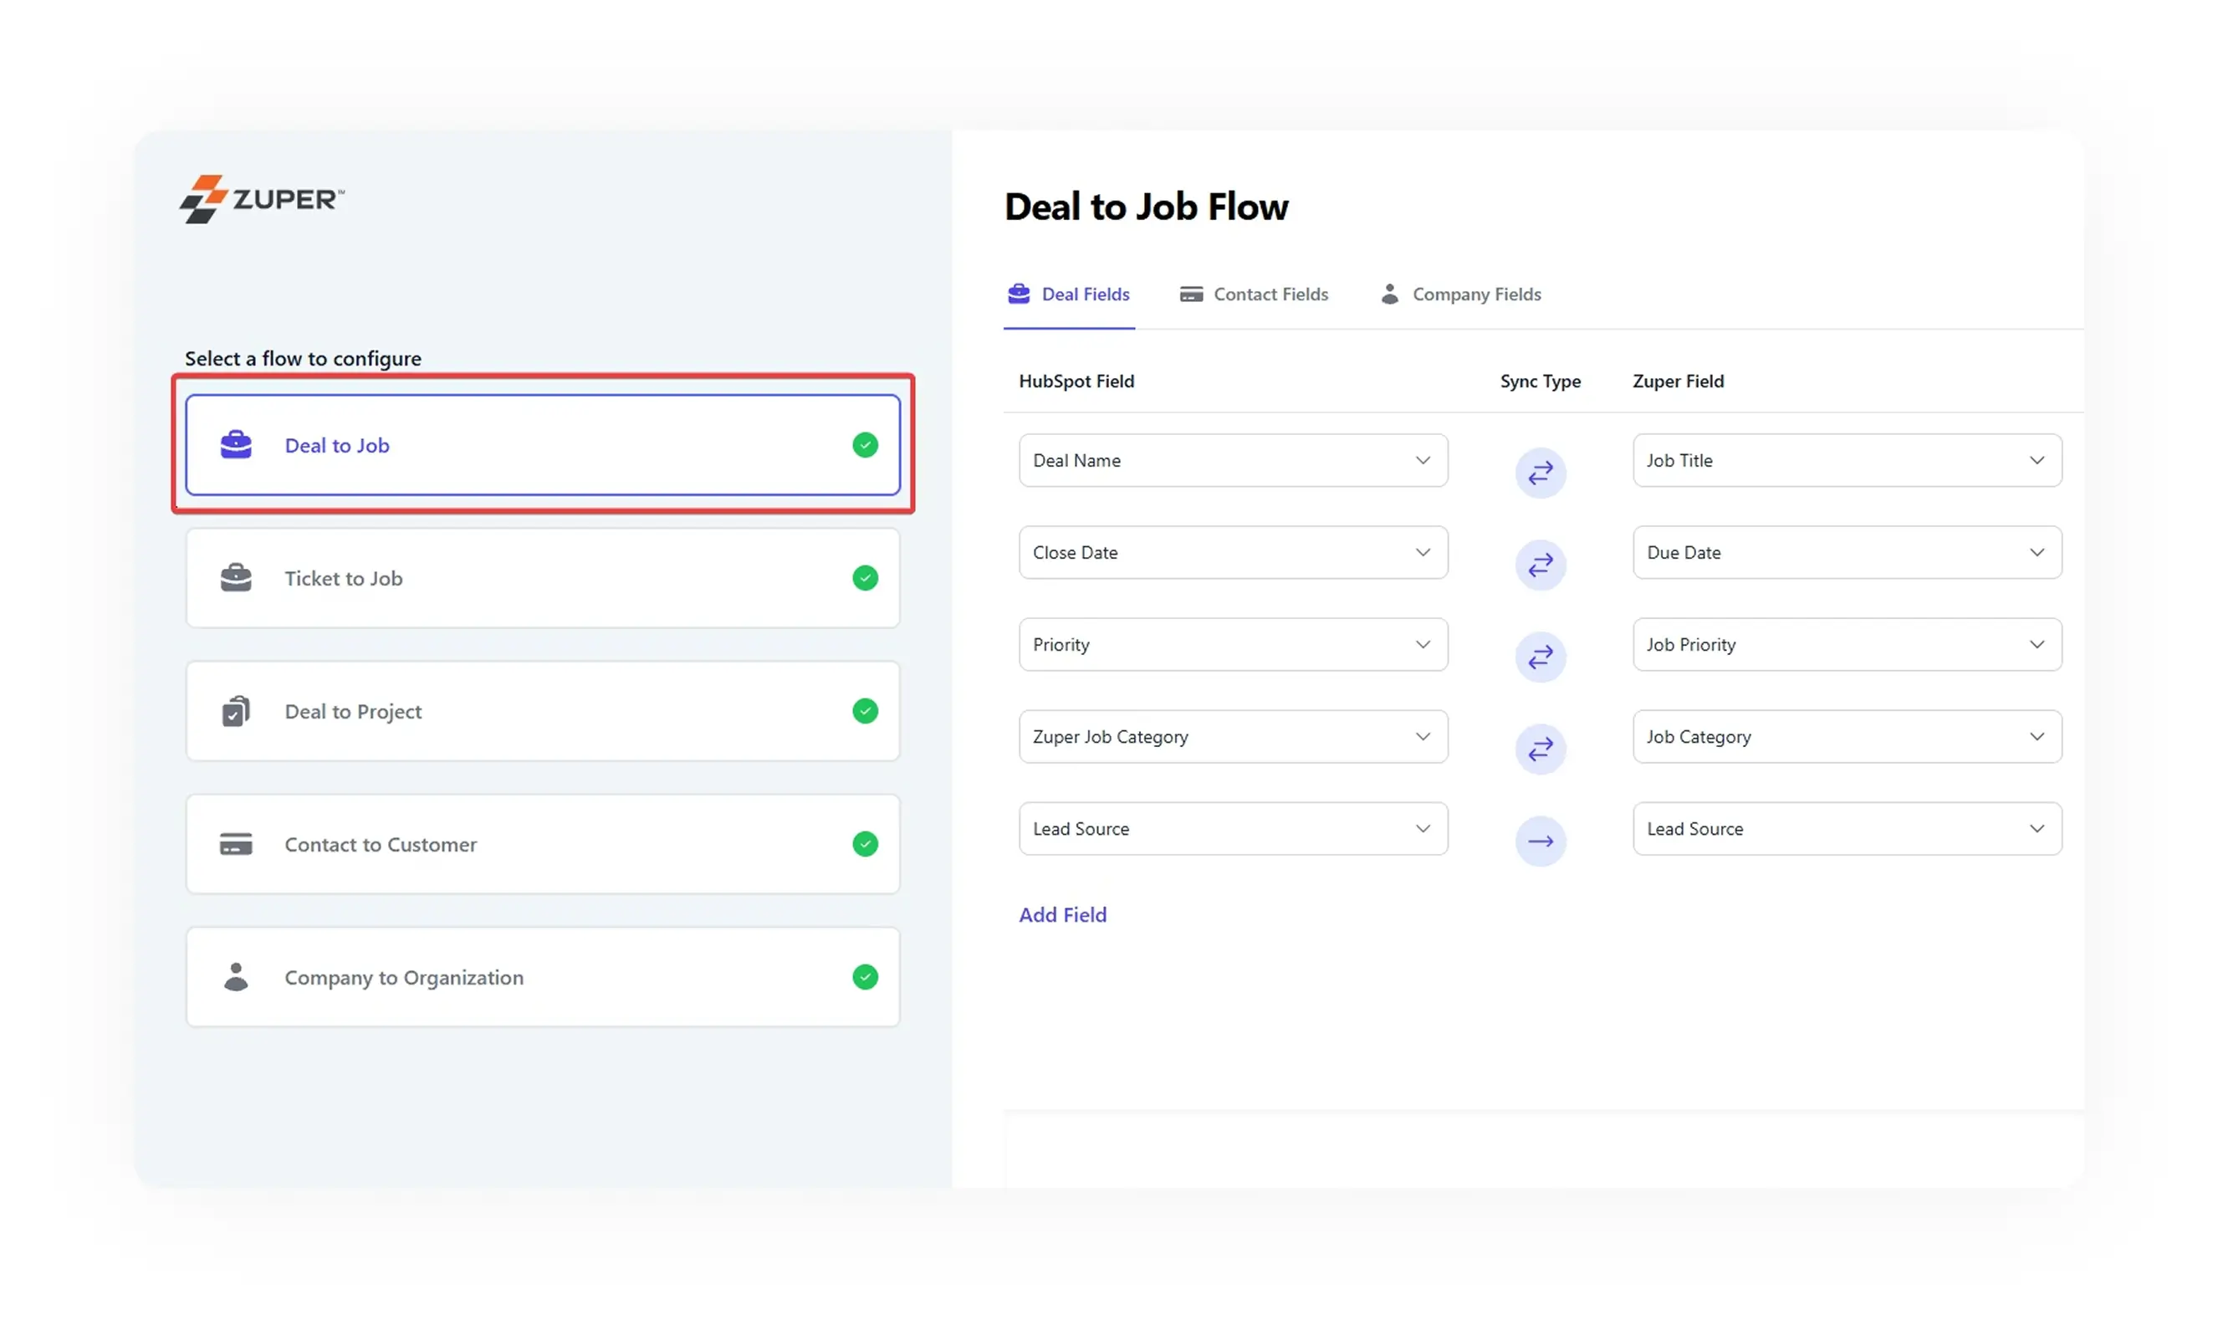2218x1325 pixels.
Task: Open the Lead Source Zuper field dropdown
Action: tap(1847, 829)
